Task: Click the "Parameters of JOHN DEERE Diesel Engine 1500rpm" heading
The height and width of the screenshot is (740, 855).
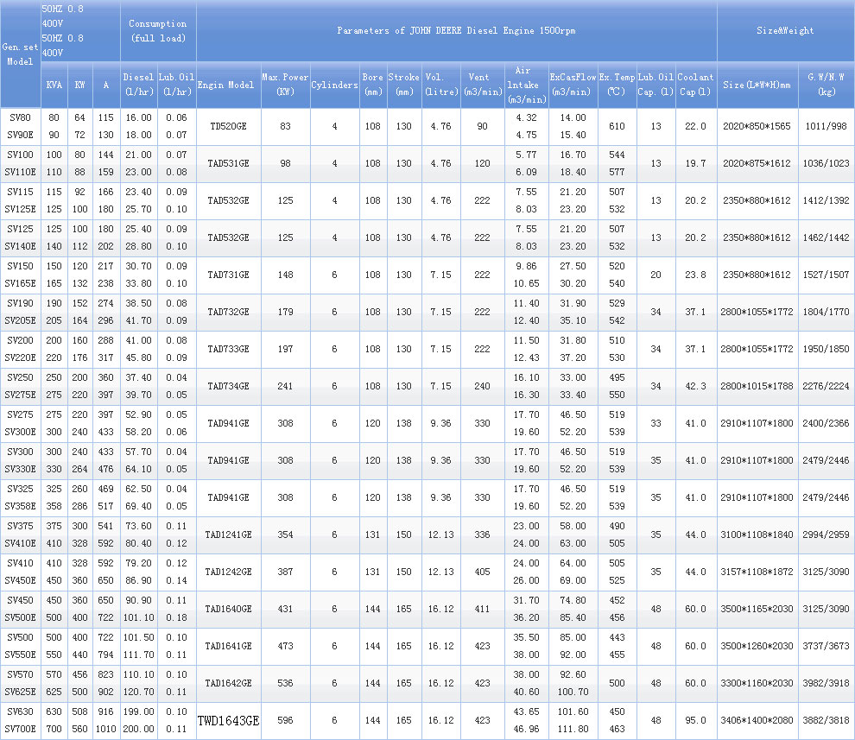Action: click(456, 30)
